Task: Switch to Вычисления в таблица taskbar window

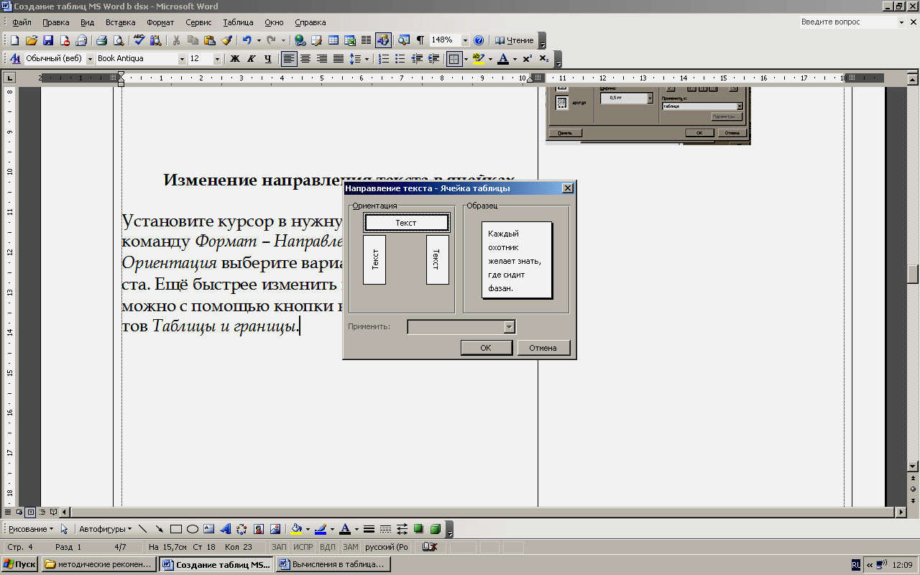Action: coord(333,564)
